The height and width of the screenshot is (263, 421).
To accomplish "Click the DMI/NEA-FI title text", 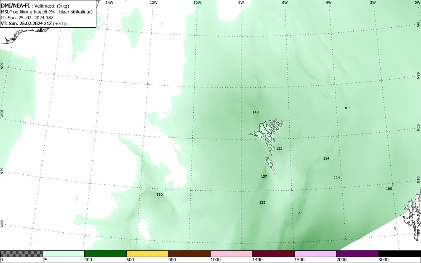I will click(15, 5).
